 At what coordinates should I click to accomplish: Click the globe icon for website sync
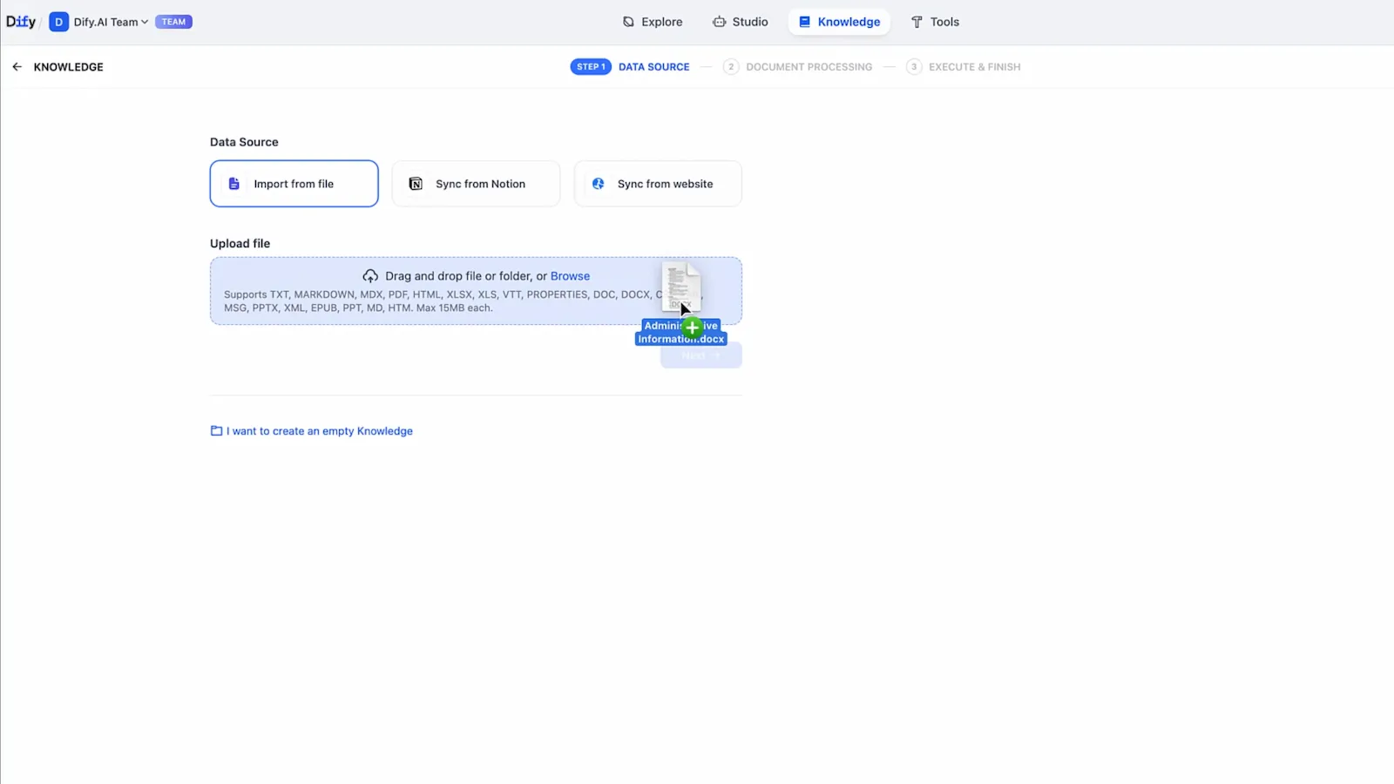[x=599, y=184]
